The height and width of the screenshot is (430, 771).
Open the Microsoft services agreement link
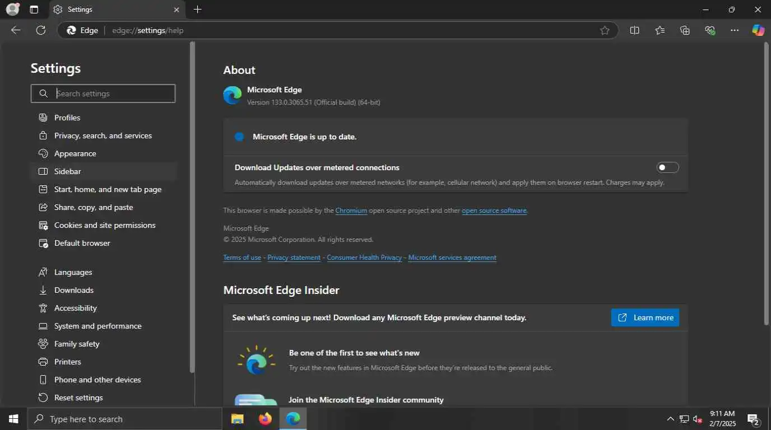pyautogui.click(x=452, y=258)
